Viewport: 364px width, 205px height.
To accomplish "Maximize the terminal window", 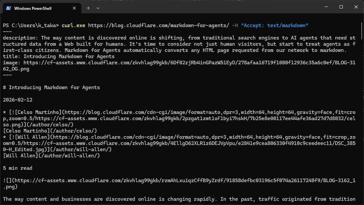I will point(341,7).
